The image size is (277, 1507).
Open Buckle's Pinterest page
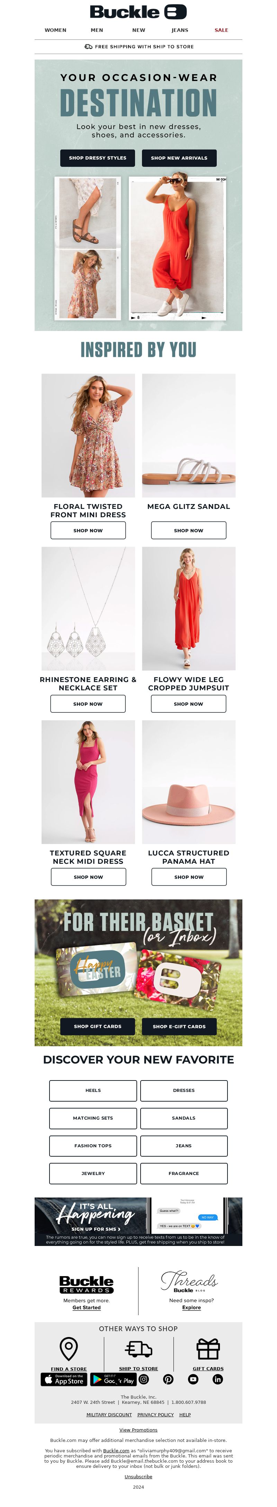pos(168,1379)
